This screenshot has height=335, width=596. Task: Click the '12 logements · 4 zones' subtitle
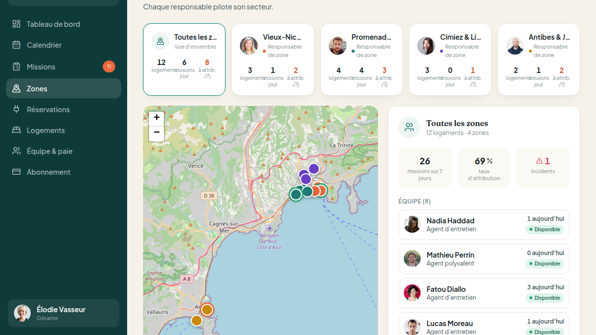pos(457,133)
